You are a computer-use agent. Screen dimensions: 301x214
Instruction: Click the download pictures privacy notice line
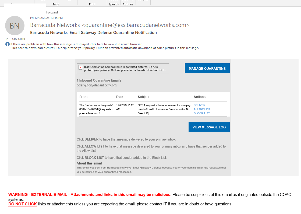105,48
